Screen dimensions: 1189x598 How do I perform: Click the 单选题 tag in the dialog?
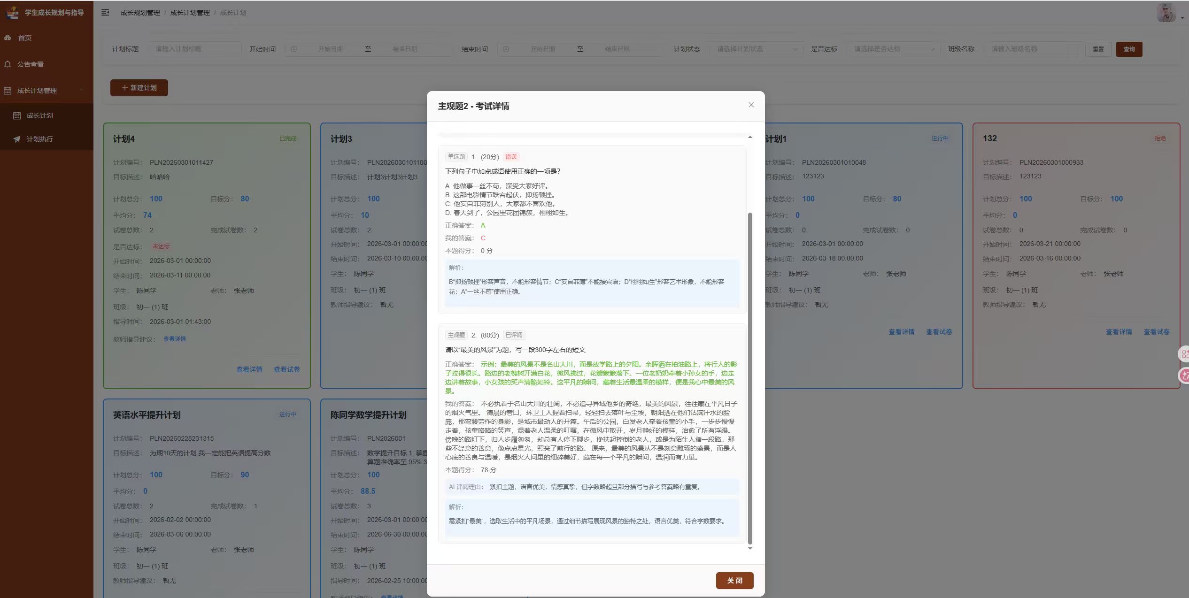(x=456, y=157)
